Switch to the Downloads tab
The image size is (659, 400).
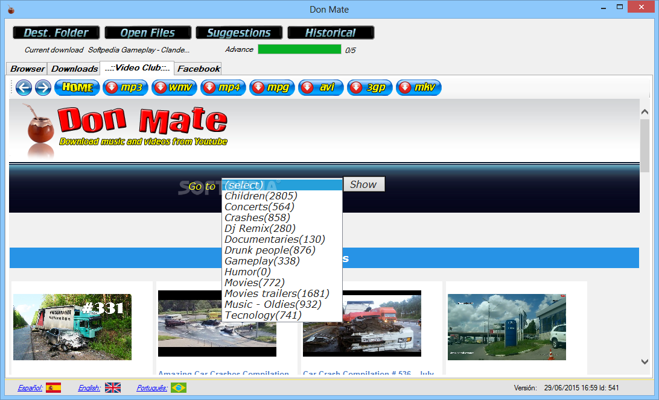(x=74, y=69)
